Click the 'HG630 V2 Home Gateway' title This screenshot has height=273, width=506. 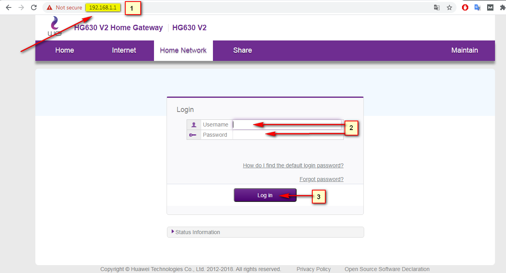tap(118, 27)
